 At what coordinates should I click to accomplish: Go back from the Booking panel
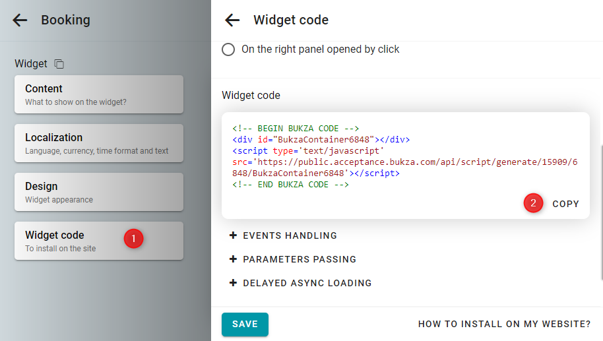pyautogui.click(x=20, y=20)
